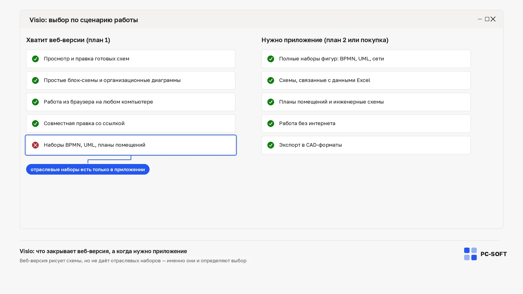The height and width of the screenshot is (294, 523).
Task: Click heading Хватит веб-версии (план 1)
Action: coord(68,40)
